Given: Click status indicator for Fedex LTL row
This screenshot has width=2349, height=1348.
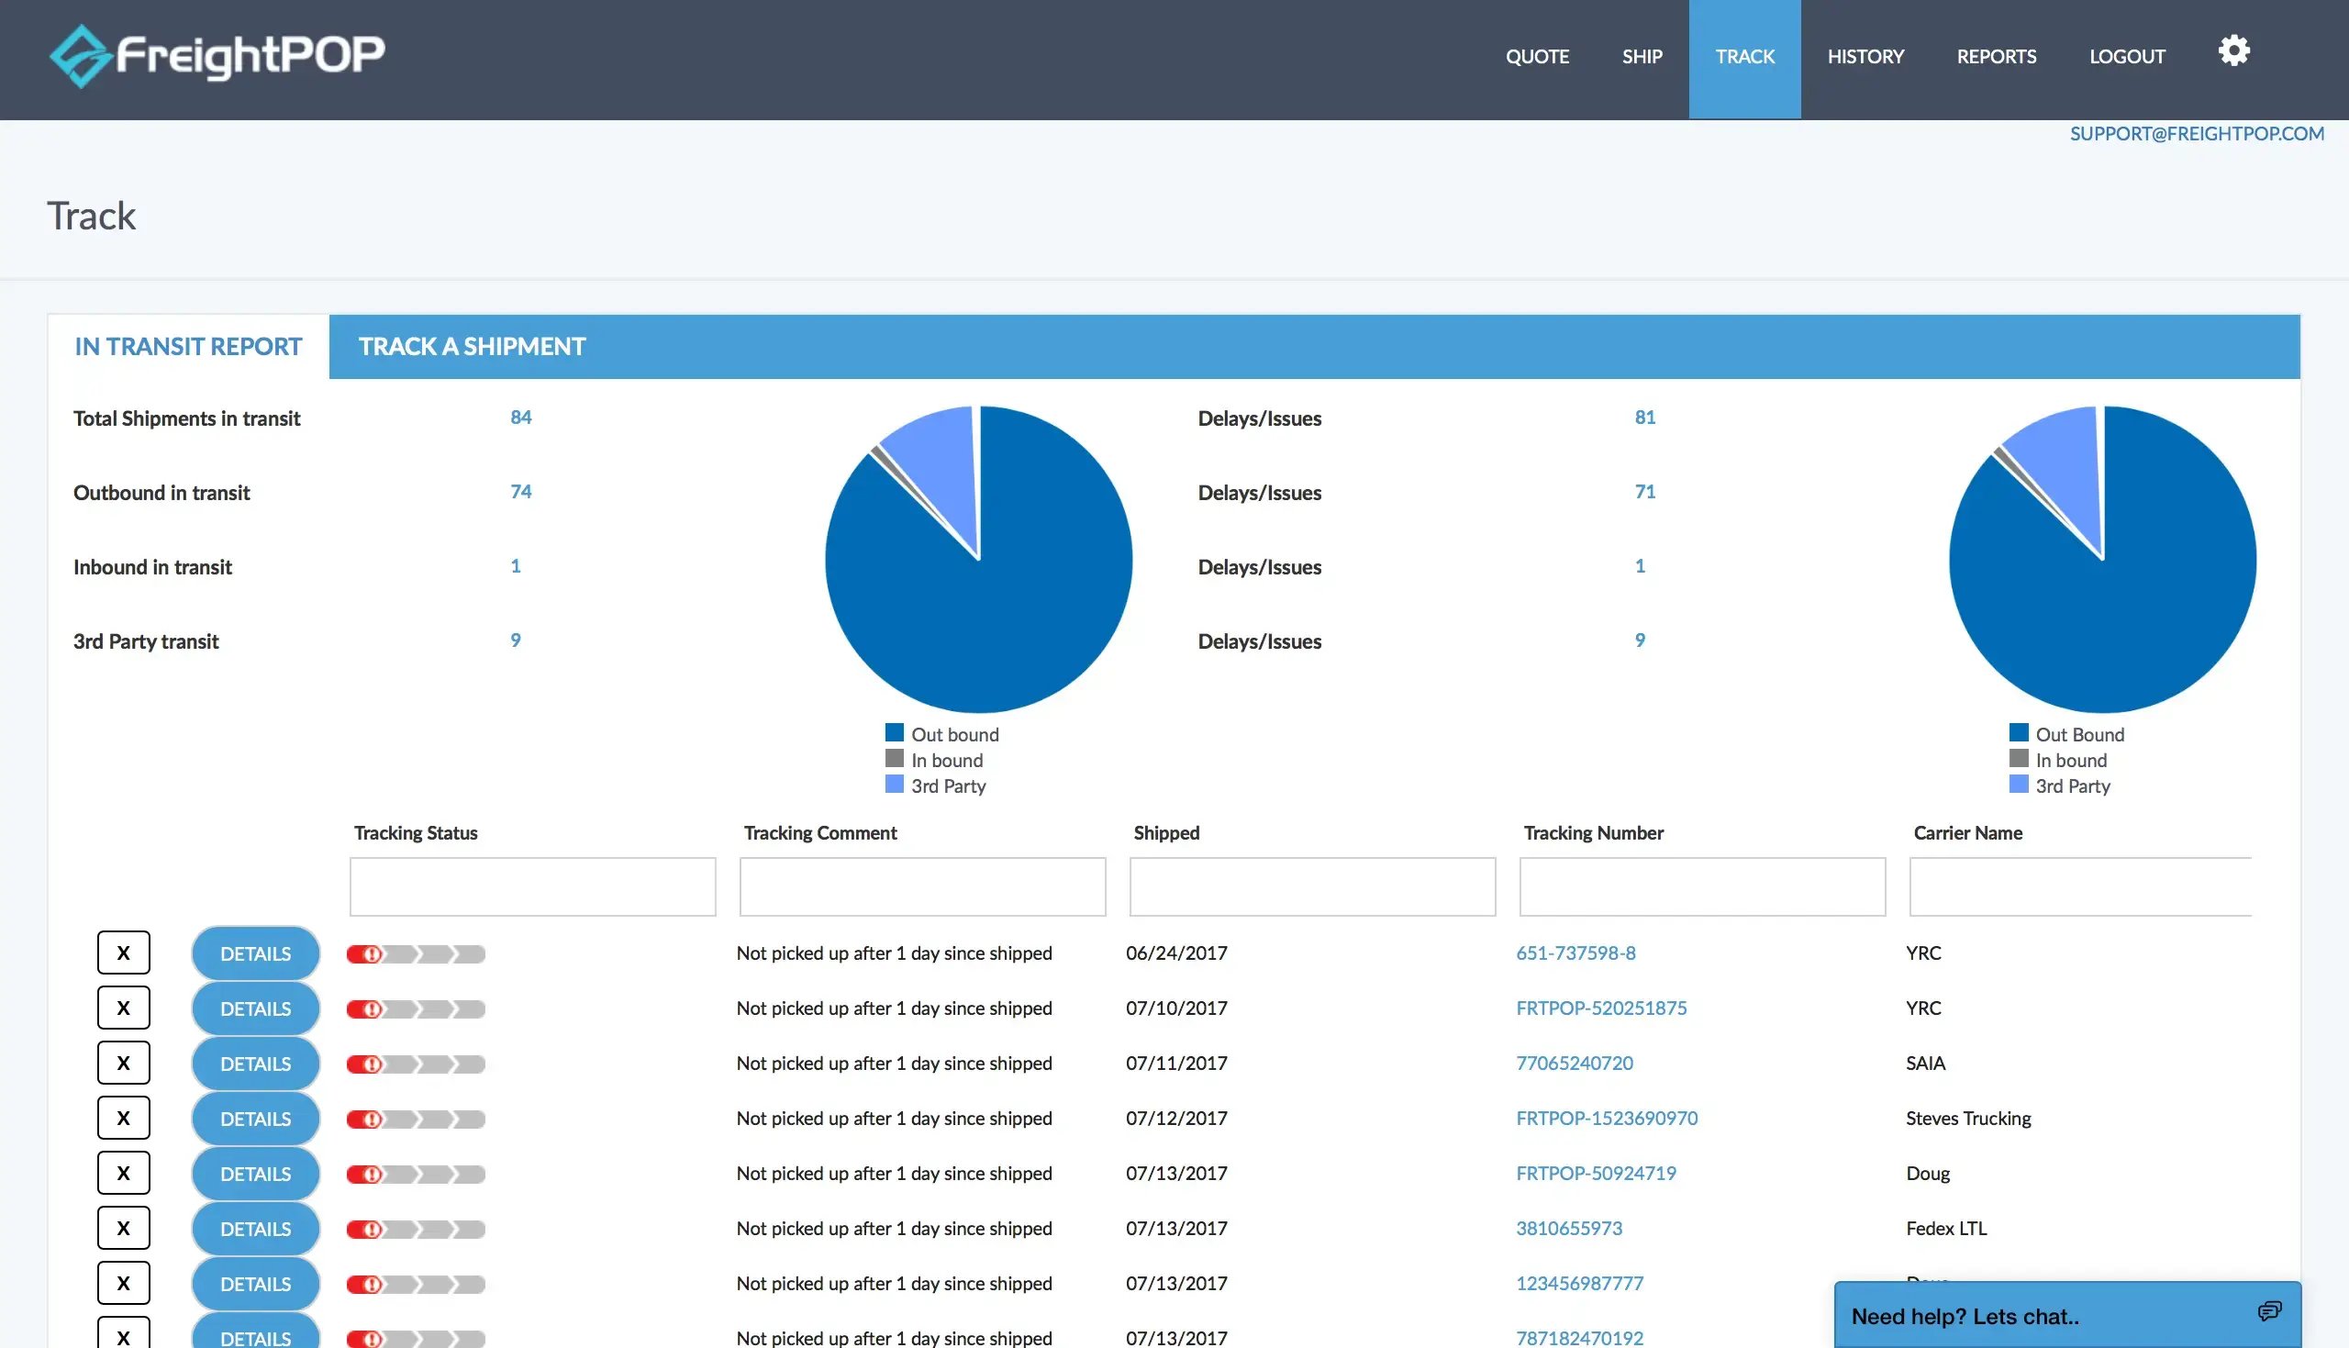Looking at the screenshot, I should pyautogui.click(x=416, y=1230).
